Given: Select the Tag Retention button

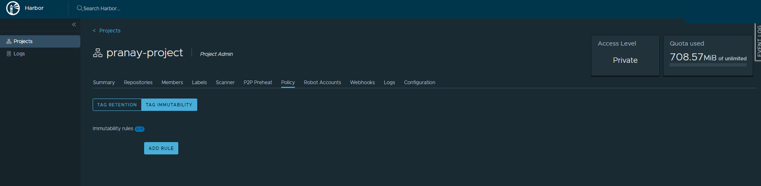Looking at the screenshot, I should tap(117, 105).
